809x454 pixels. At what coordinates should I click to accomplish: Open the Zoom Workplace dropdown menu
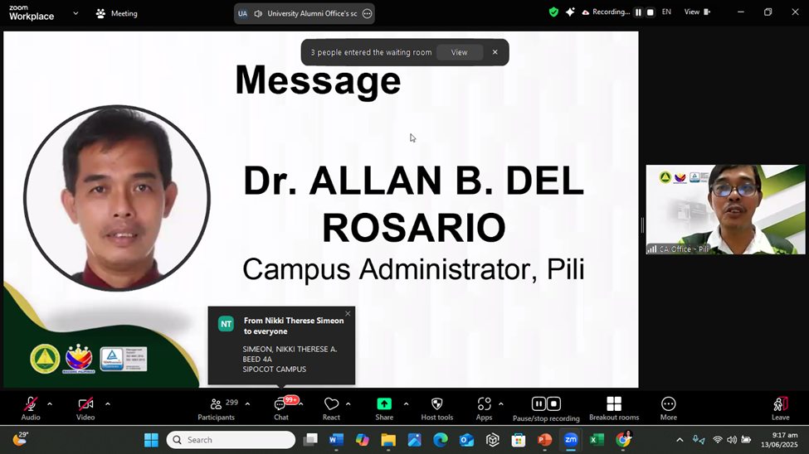pyautogui.click(x=76, y=13)
